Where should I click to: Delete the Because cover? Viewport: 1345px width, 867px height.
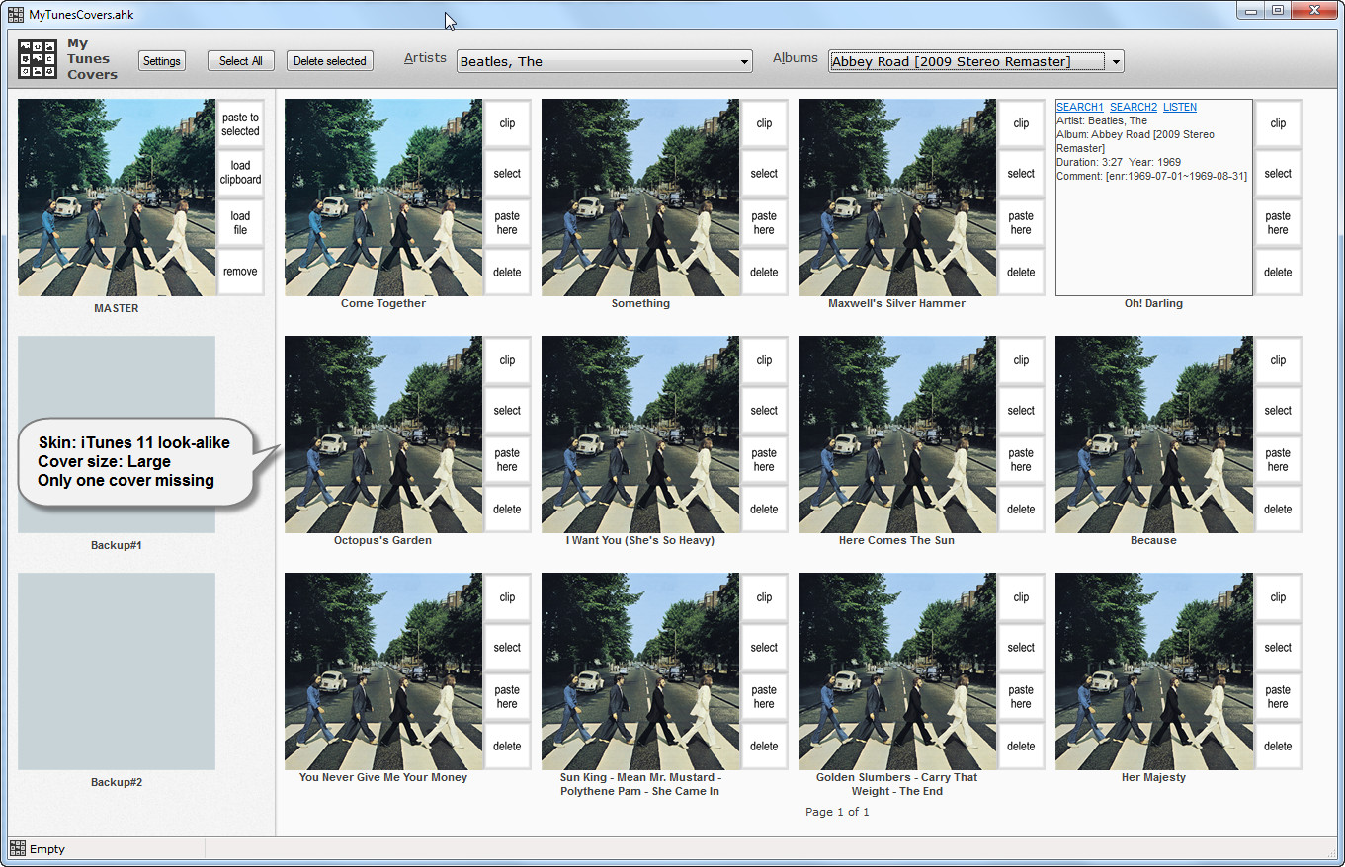[1278, 509]
